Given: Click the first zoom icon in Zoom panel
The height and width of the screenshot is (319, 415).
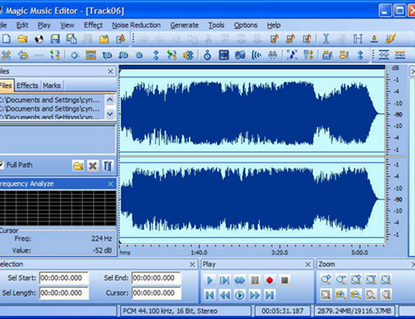Looking at the screenshot, I should (x=326, y=280).
